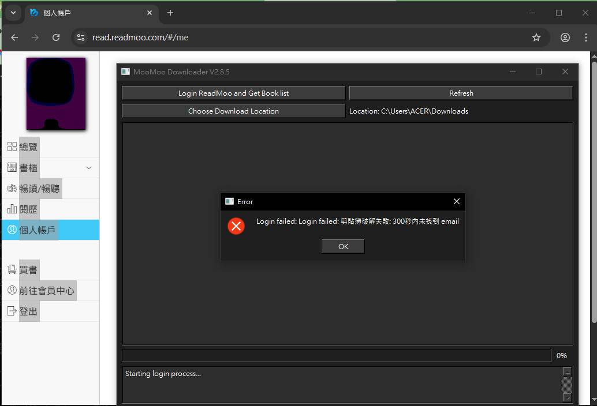Select 閱歷 reading history icon

point(12,209)
